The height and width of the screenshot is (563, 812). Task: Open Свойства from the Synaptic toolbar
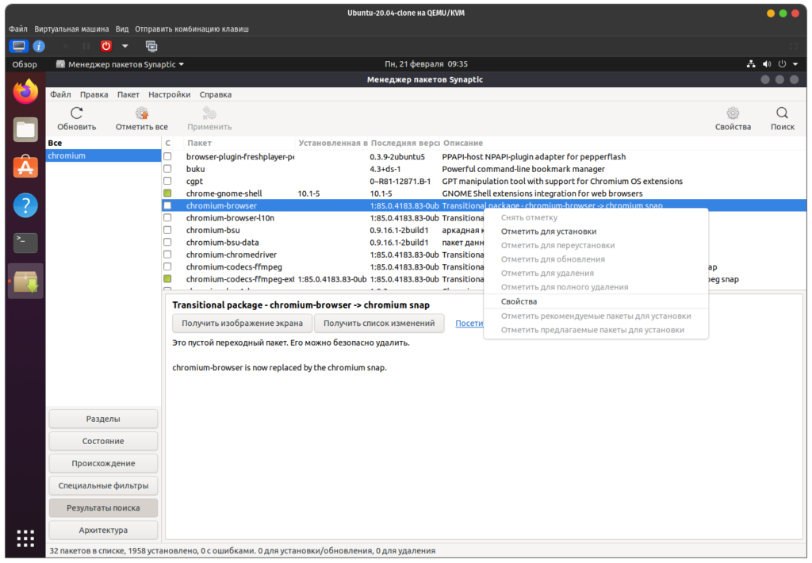(x=732, y=113)
